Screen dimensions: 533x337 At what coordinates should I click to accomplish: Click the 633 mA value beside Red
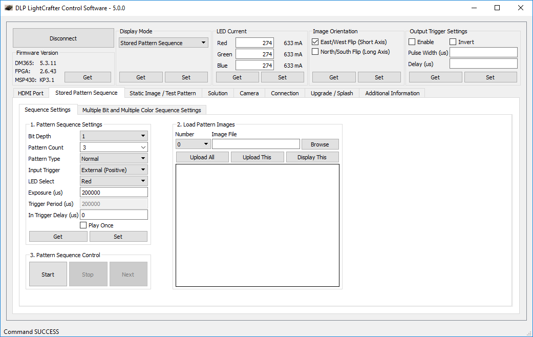point(293,43)
